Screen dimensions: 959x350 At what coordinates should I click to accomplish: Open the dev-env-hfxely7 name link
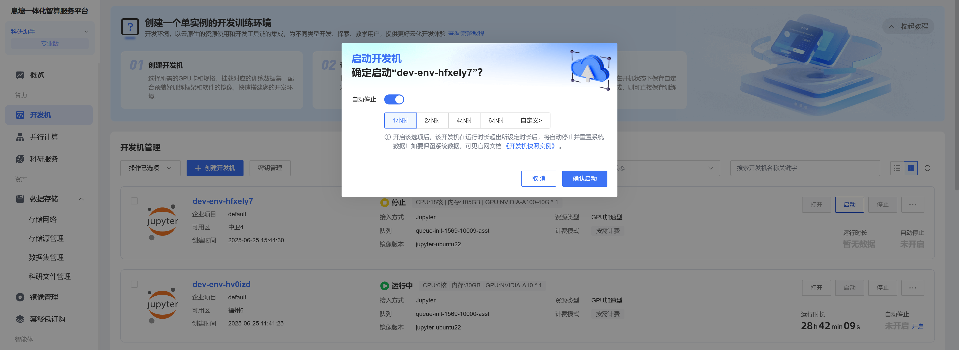[x=222, y=201]
